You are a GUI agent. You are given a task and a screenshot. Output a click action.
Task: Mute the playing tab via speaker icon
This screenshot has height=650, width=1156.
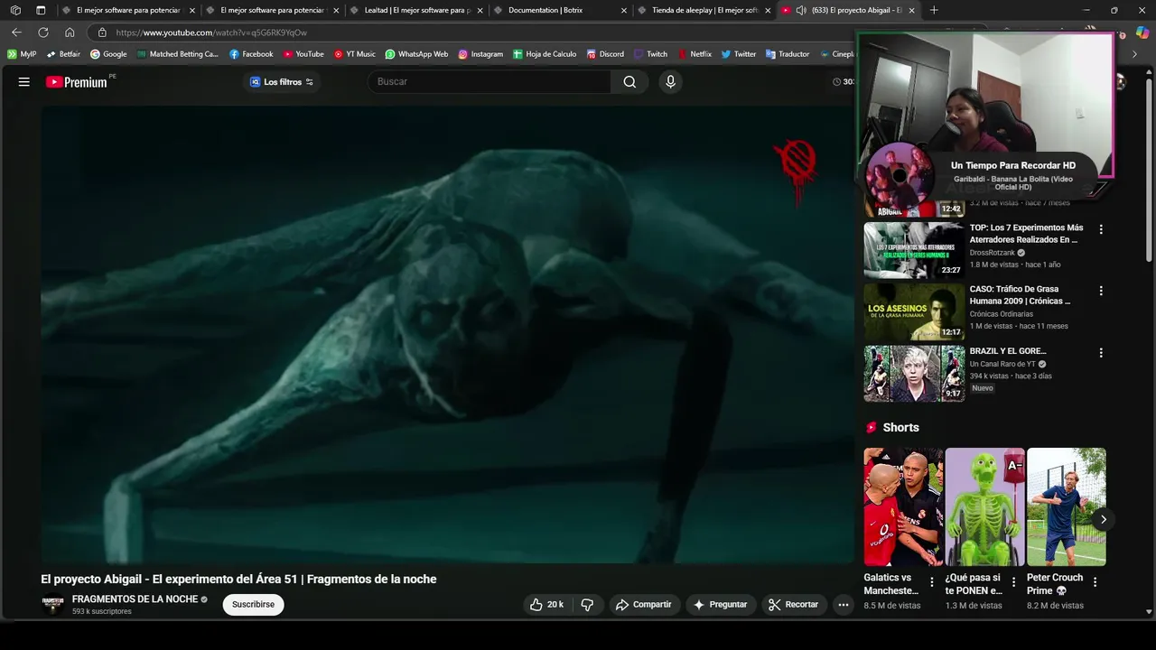pos(801,10)
